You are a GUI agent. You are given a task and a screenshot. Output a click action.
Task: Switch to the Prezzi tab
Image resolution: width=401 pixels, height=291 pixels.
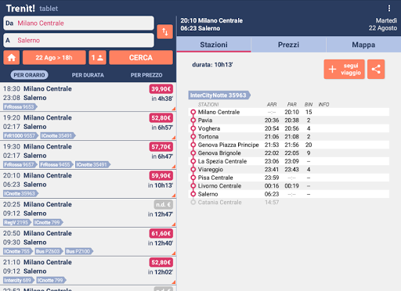pos(288,45)
